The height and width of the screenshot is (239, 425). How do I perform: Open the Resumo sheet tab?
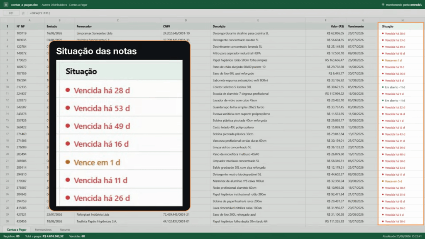click(65, 229)
